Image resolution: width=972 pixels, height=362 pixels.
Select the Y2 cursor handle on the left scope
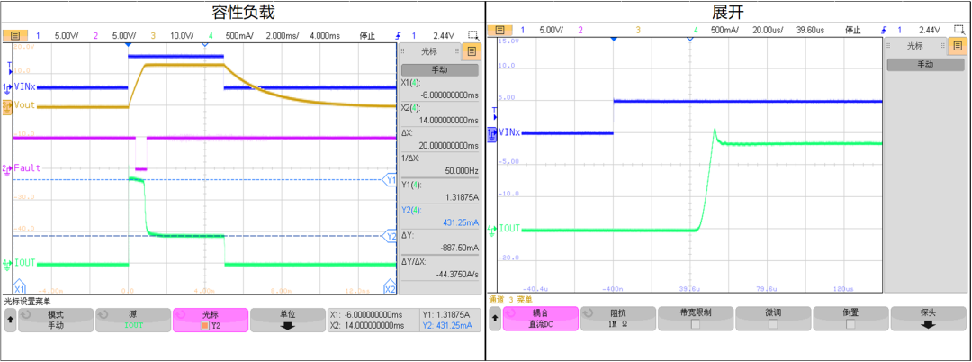391,236
